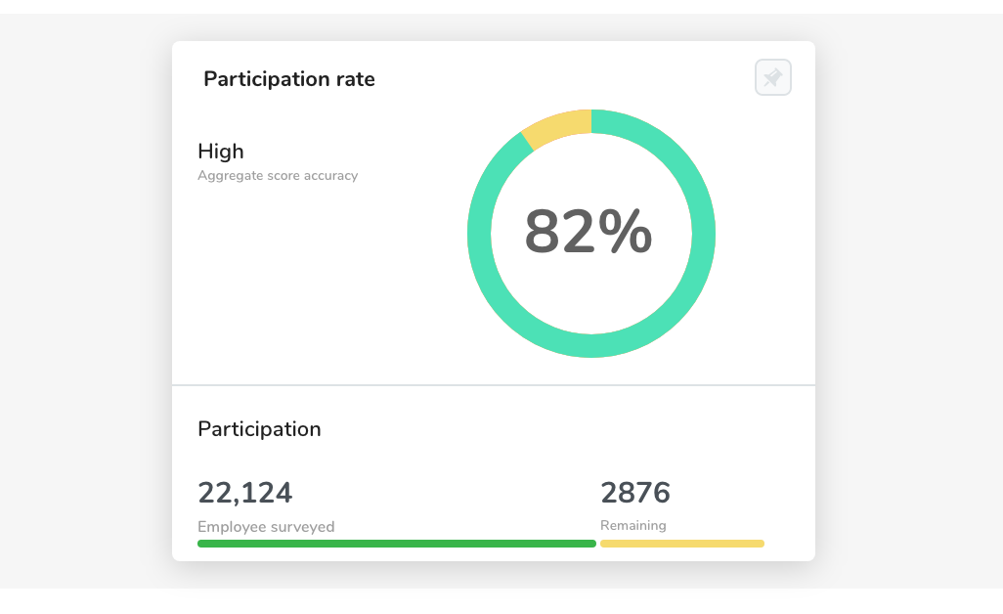This screenshot has width=1003, height=614.
Task: Select the 2876 remaining count
Action: coord(635,493)
